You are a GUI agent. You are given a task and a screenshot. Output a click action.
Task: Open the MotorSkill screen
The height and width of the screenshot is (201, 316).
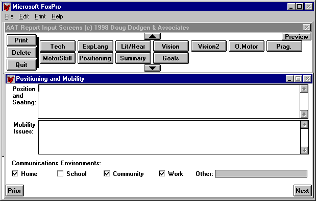coord(58,58)
